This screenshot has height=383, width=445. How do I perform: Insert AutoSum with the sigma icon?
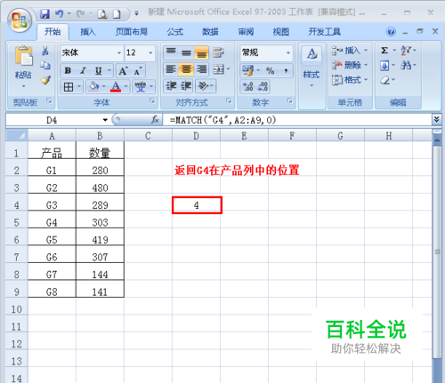click(x=384, y=51)
